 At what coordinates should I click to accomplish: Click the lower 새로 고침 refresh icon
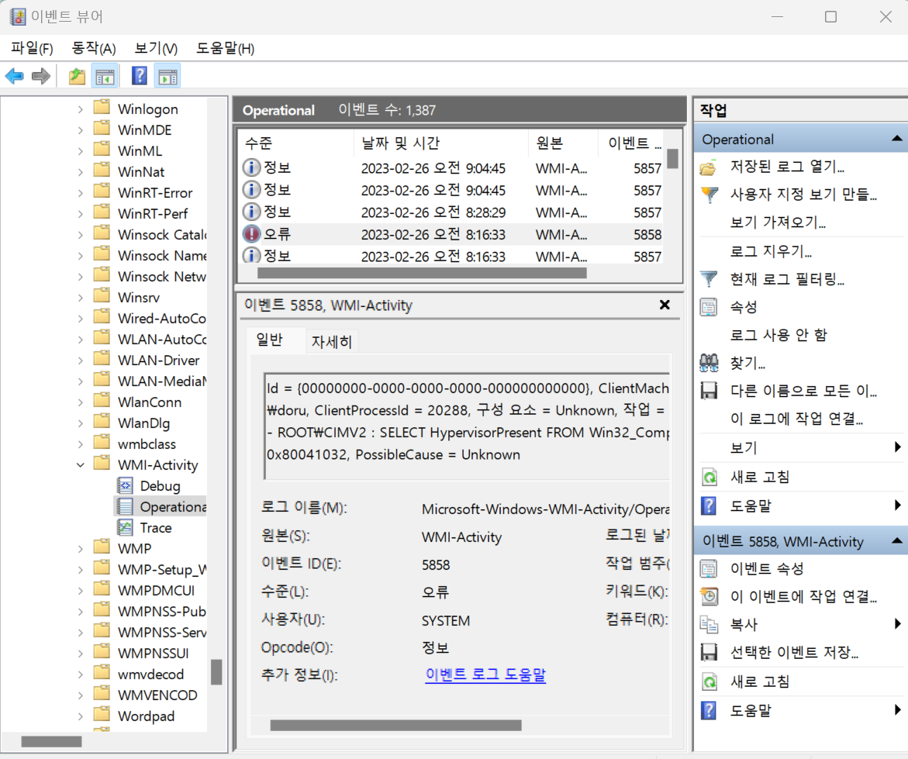coord(709,681)
